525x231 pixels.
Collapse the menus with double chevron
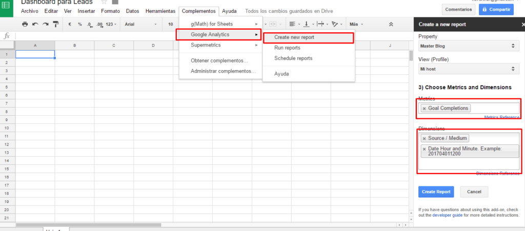point(391,24)
